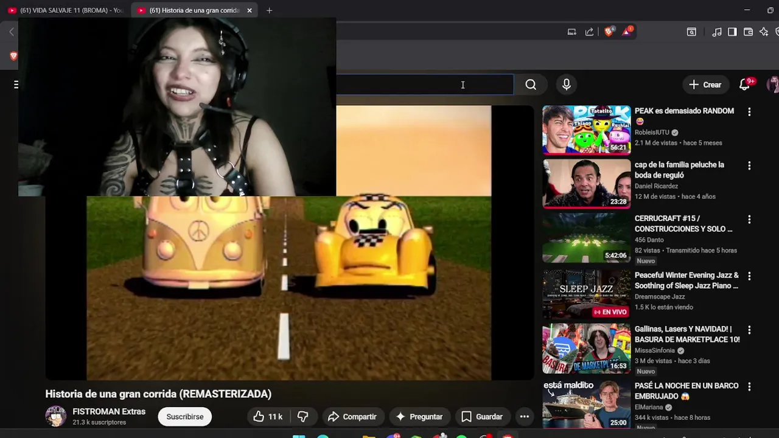The height and width of the screenshot is (438, 779).
Task: Toggle the Brave sidebar panel icon
Action: coord(732,32)
